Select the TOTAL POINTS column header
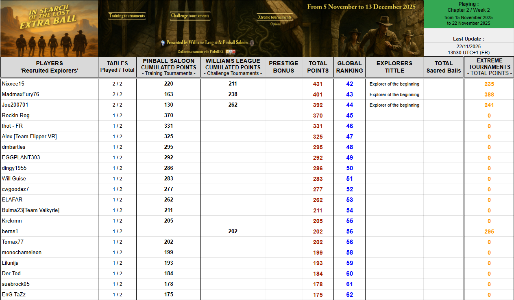 [318, 67]
